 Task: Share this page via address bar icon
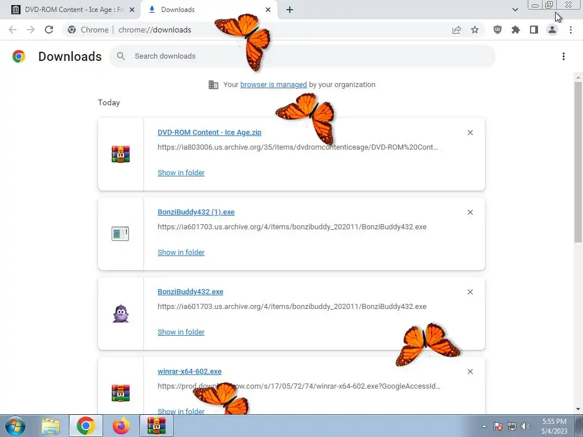point(457,30)
